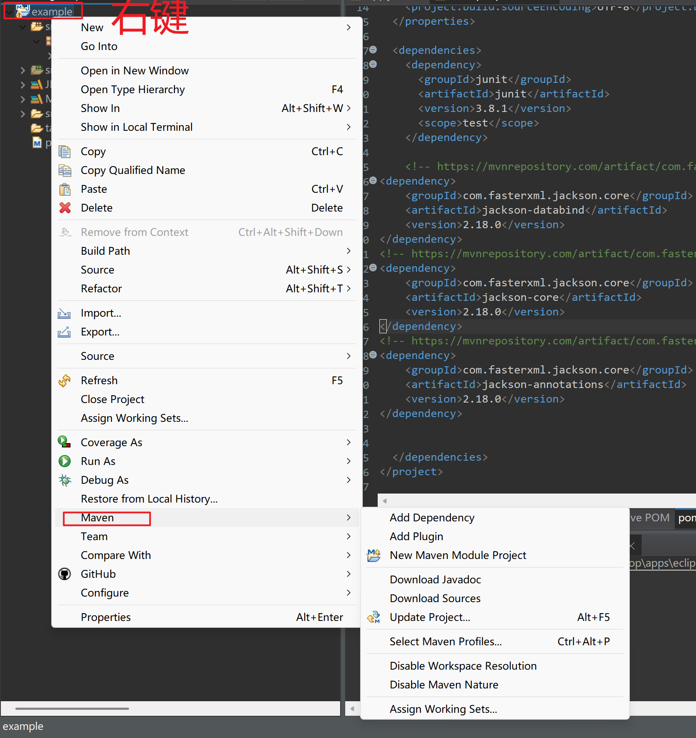Click the Paste clipboard icon
This screenshot has width=696, height=738.
(65, 189)
